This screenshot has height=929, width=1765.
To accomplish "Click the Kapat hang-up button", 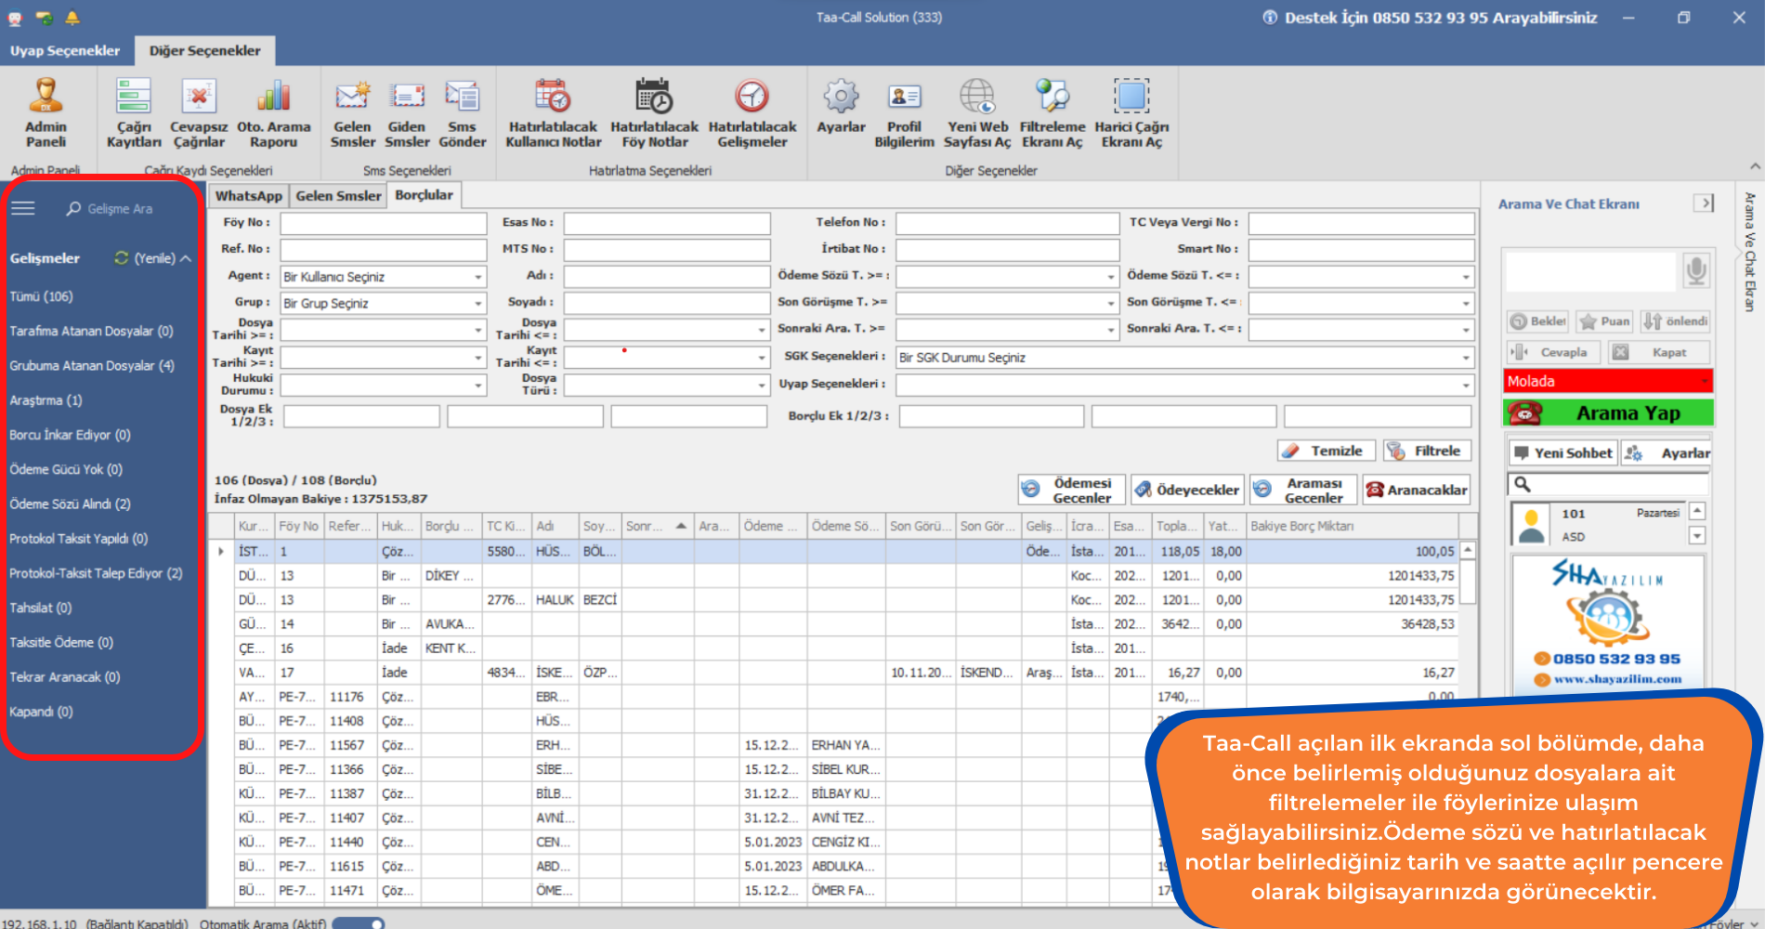I will click(1659, 352).
